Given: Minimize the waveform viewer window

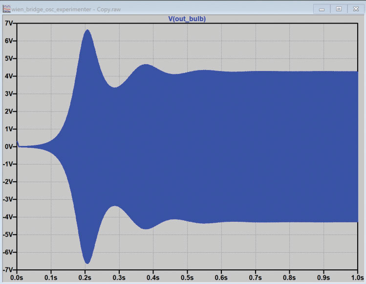Looking at the screenshot, I should click(322, 9).
